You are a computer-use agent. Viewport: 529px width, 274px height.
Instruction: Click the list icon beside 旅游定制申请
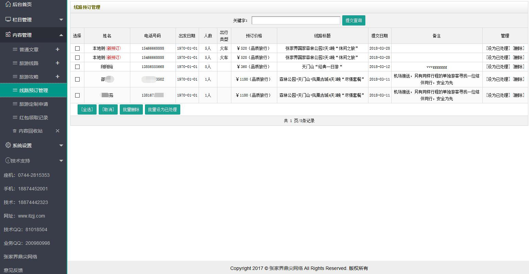tap(15, 104)
